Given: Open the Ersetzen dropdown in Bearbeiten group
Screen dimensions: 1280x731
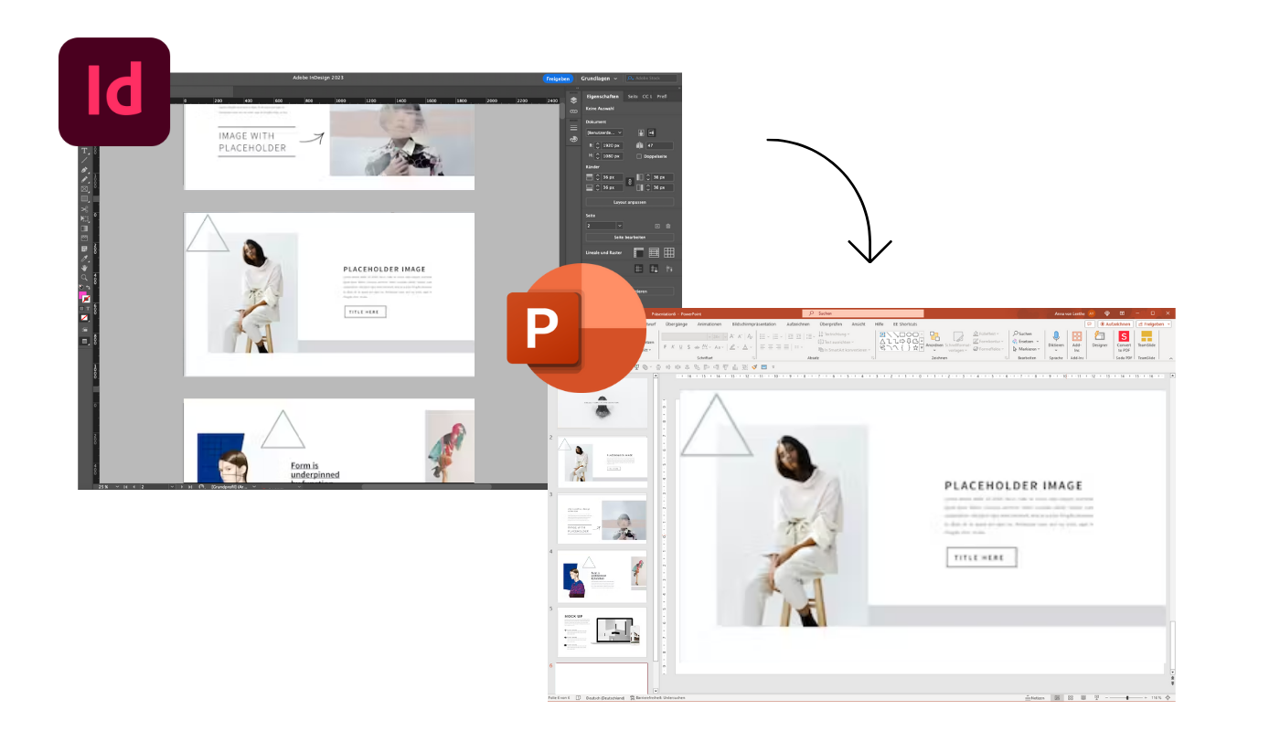Looking at the screenshot, I should coord(1026,341).
